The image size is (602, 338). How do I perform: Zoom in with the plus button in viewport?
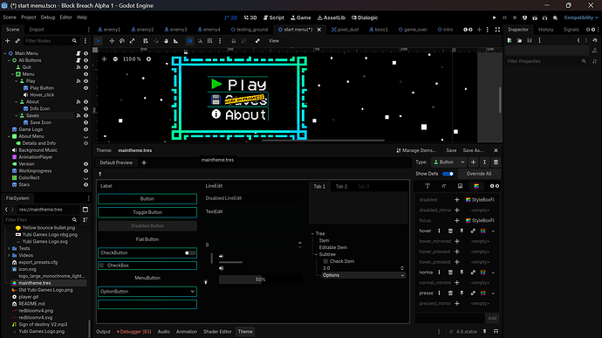148,59
